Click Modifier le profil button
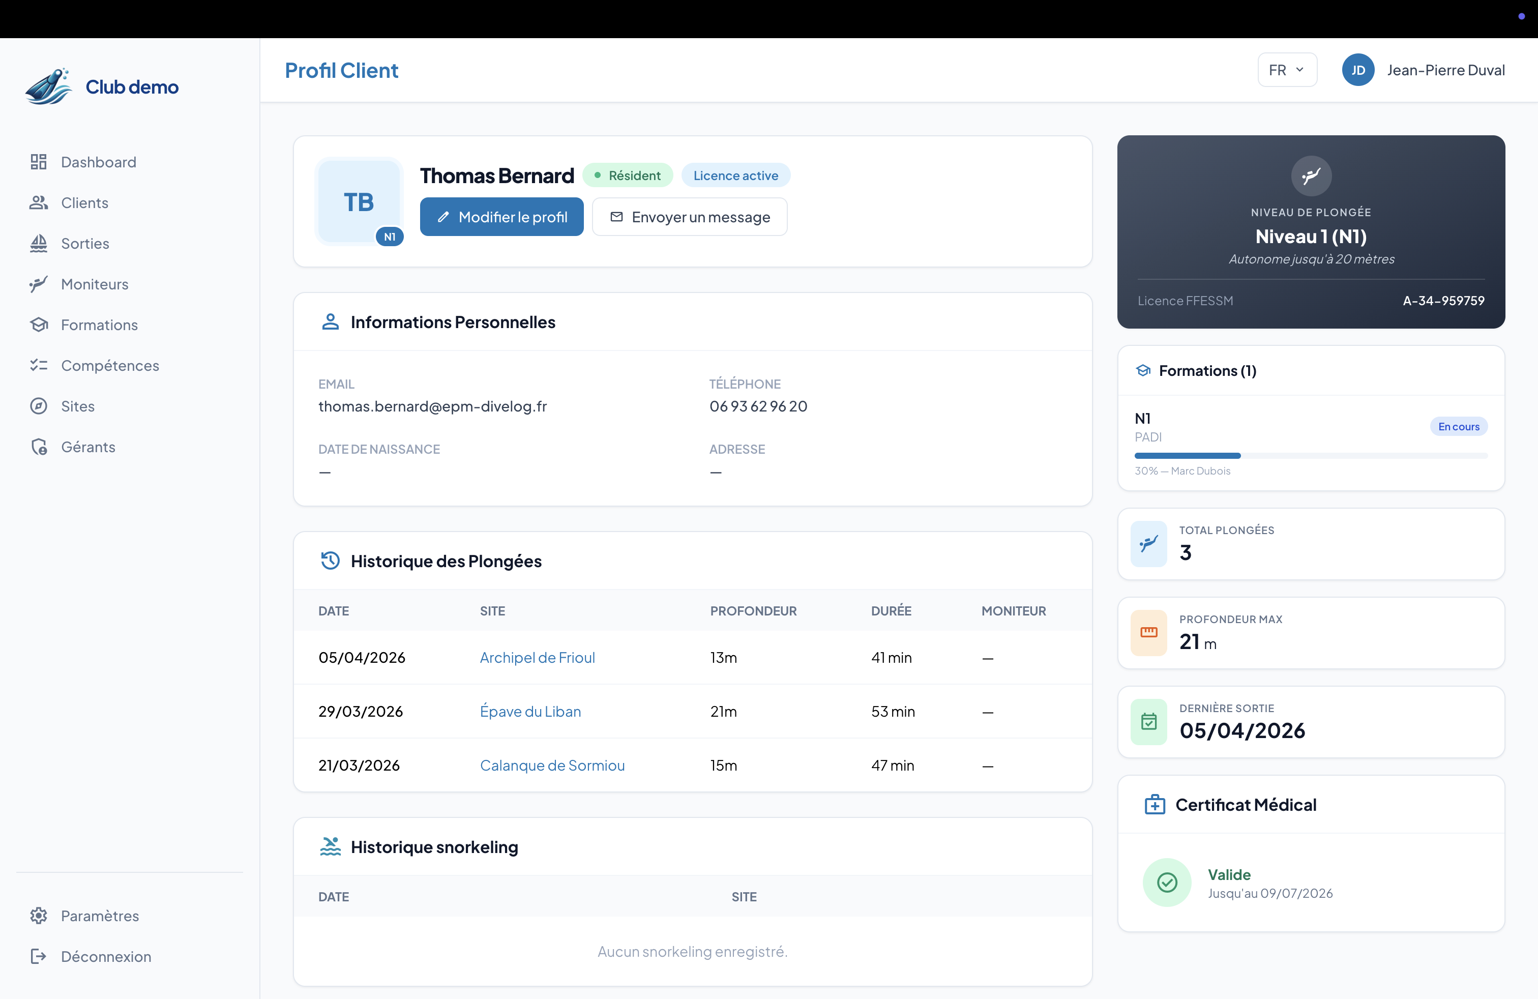 click(501, 217)
